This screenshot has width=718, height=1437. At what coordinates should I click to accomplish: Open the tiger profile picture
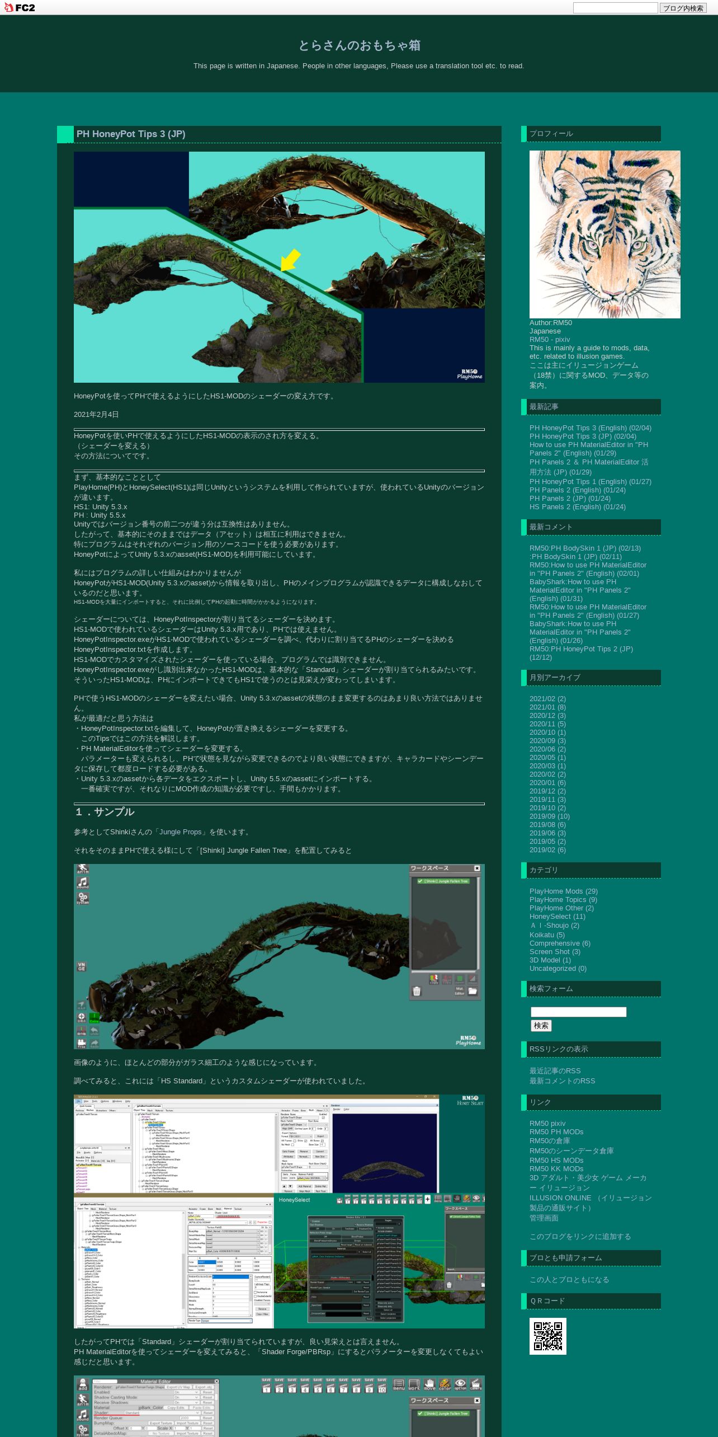pos(604,234)
